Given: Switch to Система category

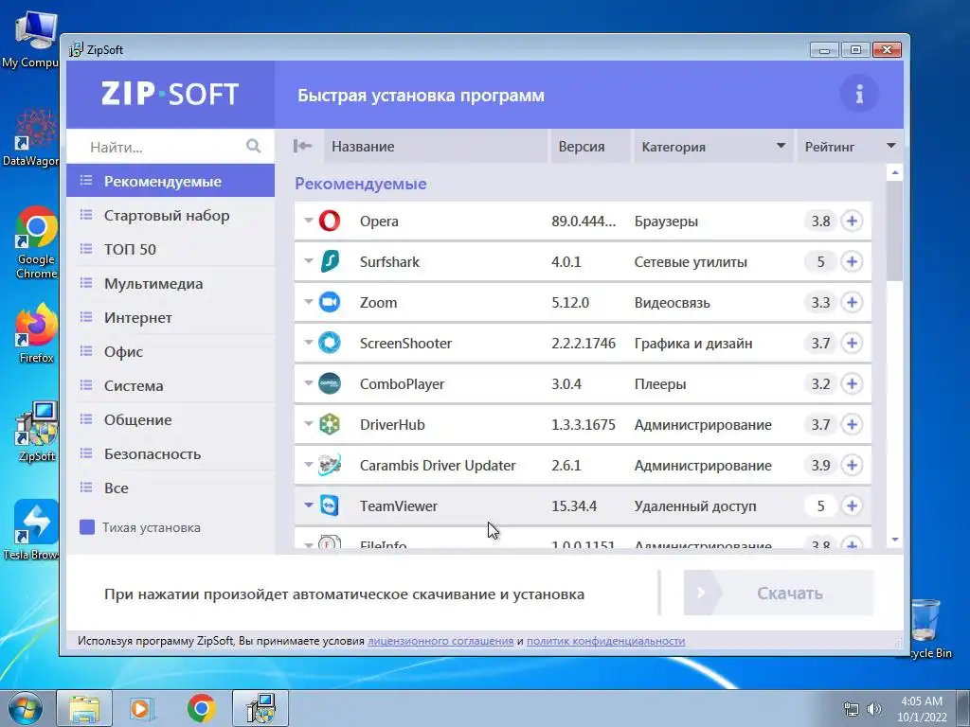Looking at the screenshot, I should [171, 385].
